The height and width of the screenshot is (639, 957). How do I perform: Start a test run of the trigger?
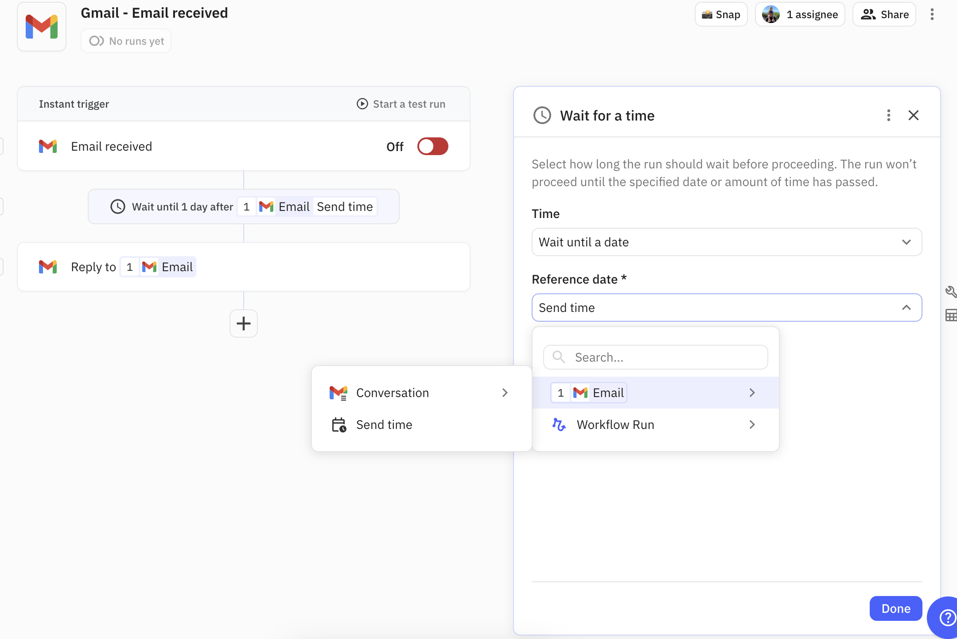(401, 104)
